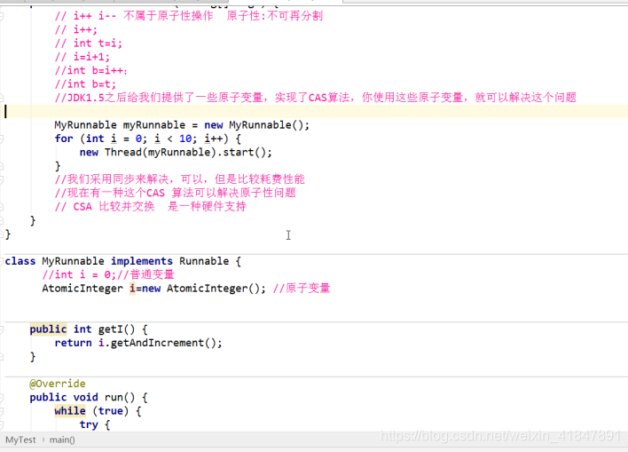Collapse the MyRunnable class fold marker in the gutter
Screen dimensions: 628x452
[2, 261]
